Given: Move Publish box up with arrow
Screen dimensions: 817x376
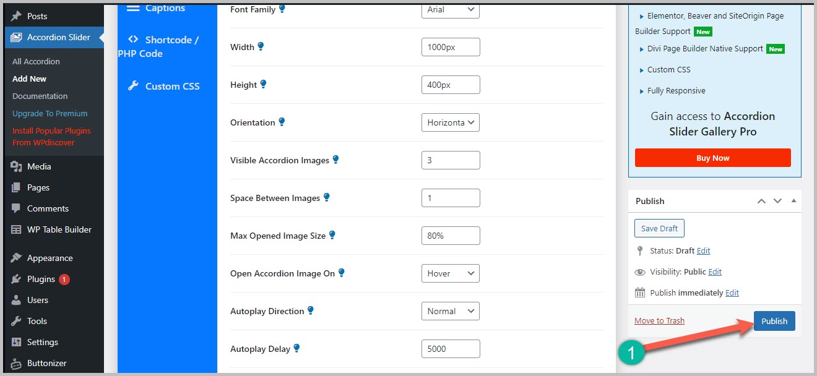Looking at the screenshot, I should (762, 201).
